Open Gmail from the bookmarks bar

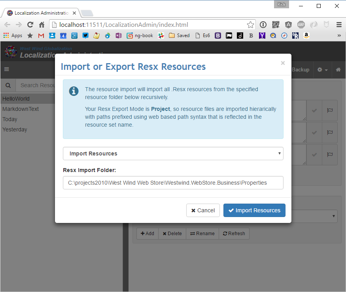[x=41, y=35]
